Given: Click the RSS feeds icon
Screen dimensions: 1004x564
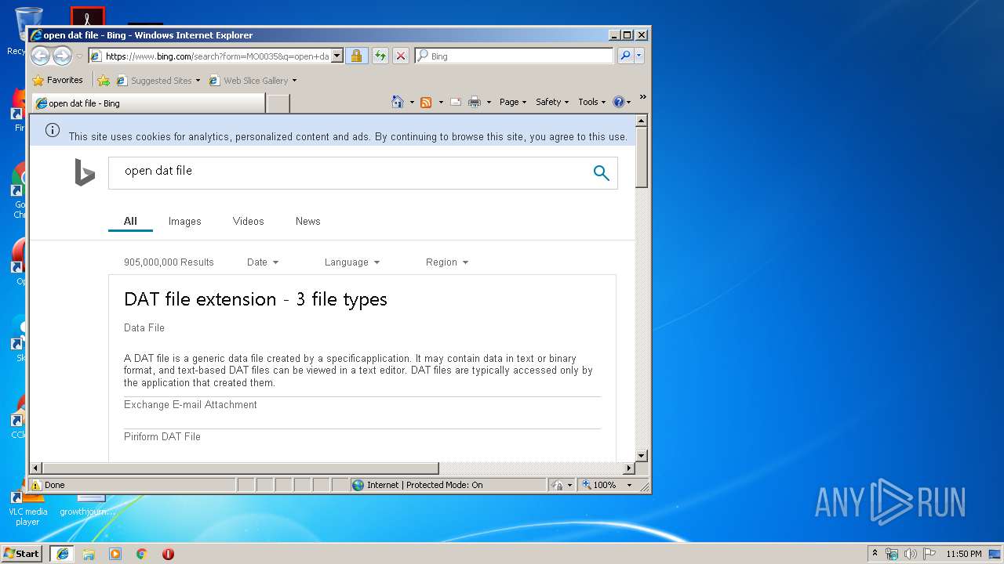Looking at the screenshot, I should pos(426,102).
